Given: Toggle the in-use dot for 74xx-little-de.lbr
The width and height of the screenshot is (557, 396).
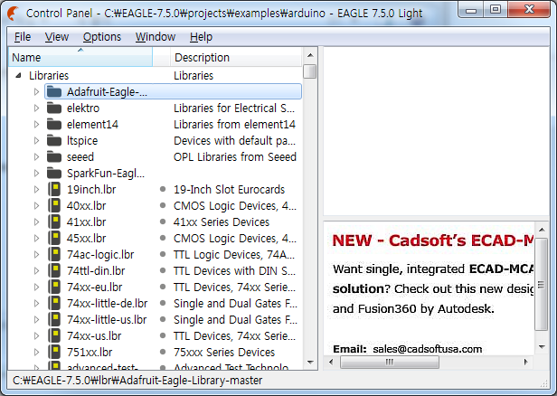Looking at the screenshot, I should click(x=163, y=303).
